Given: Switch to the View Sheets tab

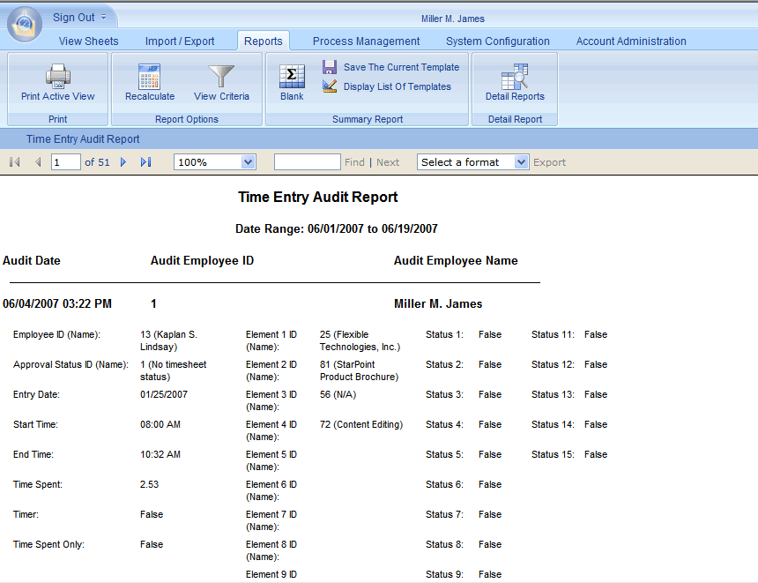Looking at the screenshot, I should pyautogui.click(x=88, y=41).
